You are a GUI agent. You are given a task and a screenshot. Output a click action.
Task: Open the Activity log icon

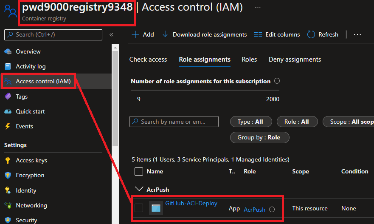tap(8, 66)
